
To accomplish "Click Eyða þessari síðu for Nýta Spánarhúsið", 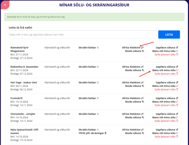I will click(x=165, y=136).
